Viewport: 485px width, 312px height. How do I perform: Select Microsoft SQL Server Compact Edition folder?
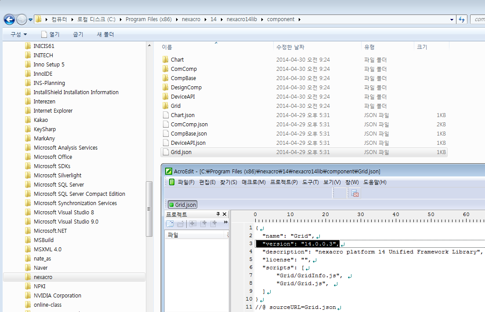pos(79,194)
